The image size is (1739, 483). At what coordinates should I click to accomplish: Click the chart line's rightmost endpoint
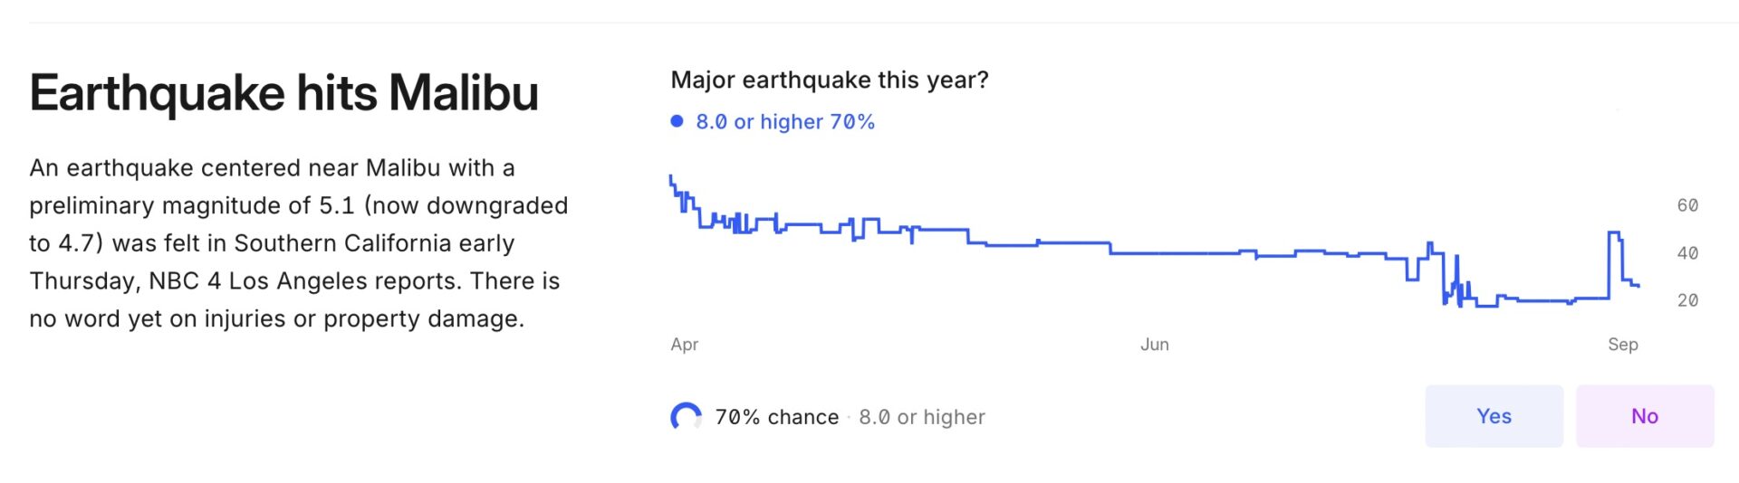[1638, 286]
